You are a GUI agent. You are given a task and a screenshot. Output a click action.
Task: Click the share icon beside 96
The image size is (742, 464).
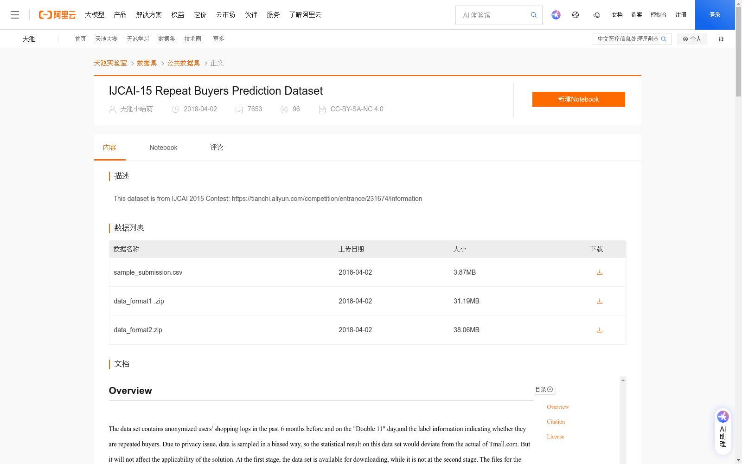[284, 110]
